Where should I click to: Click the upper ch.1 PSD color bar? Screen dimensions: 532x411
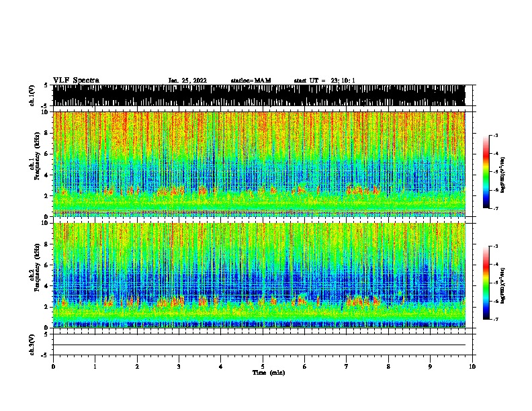486,172
